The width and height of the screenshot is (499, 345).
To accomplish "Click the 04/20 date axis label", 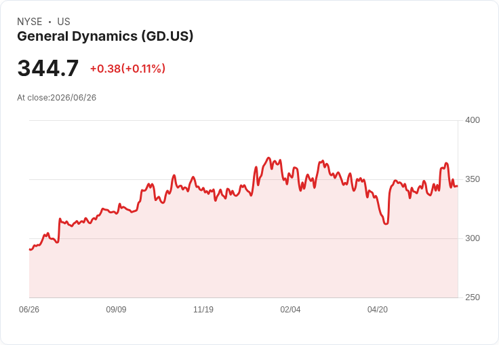I will pos(378,310).
